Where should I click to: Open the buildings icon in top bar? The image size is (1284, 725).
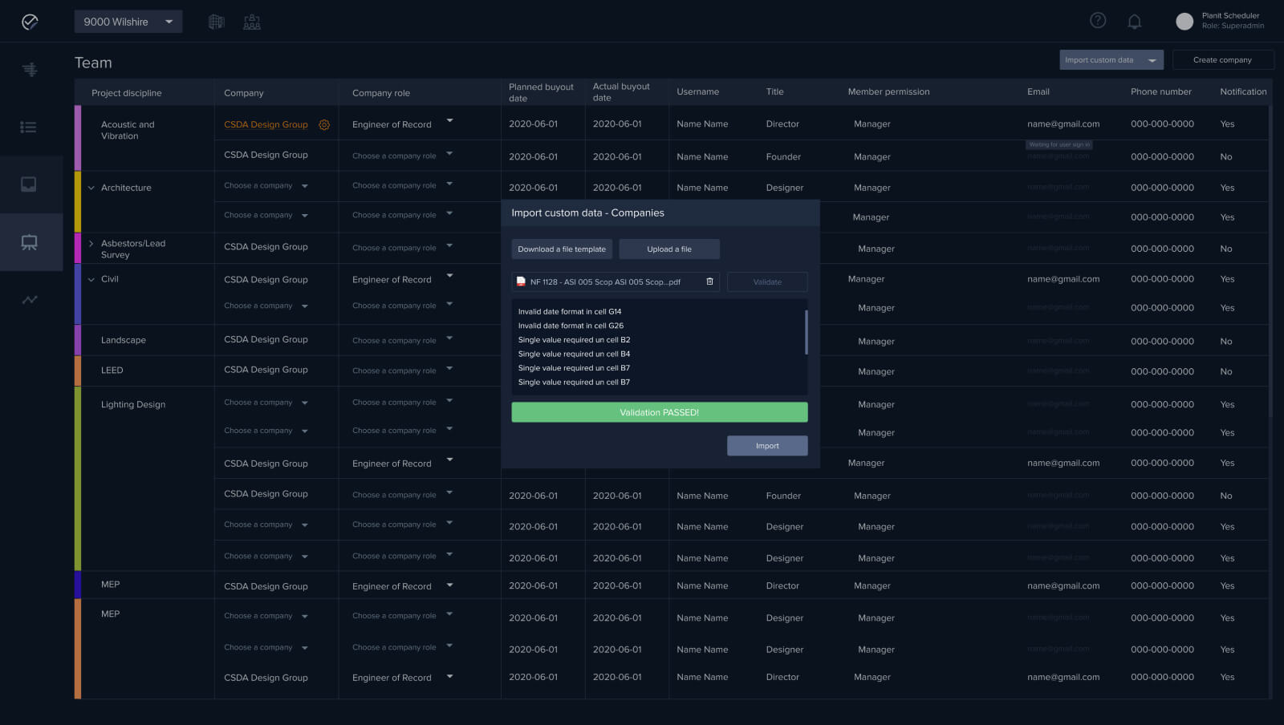(217, 22)
